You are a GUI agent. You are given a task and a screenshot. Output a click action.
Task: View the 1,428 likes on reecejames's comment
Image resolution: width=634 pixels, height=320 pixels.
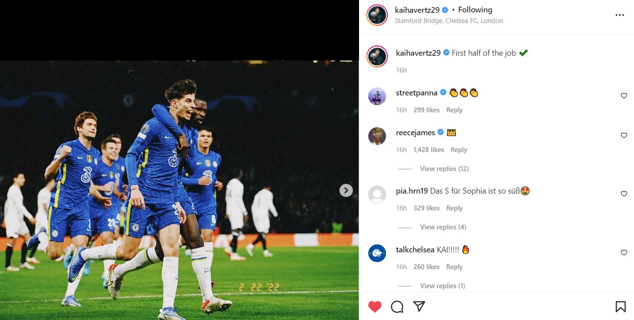[428, 150]
